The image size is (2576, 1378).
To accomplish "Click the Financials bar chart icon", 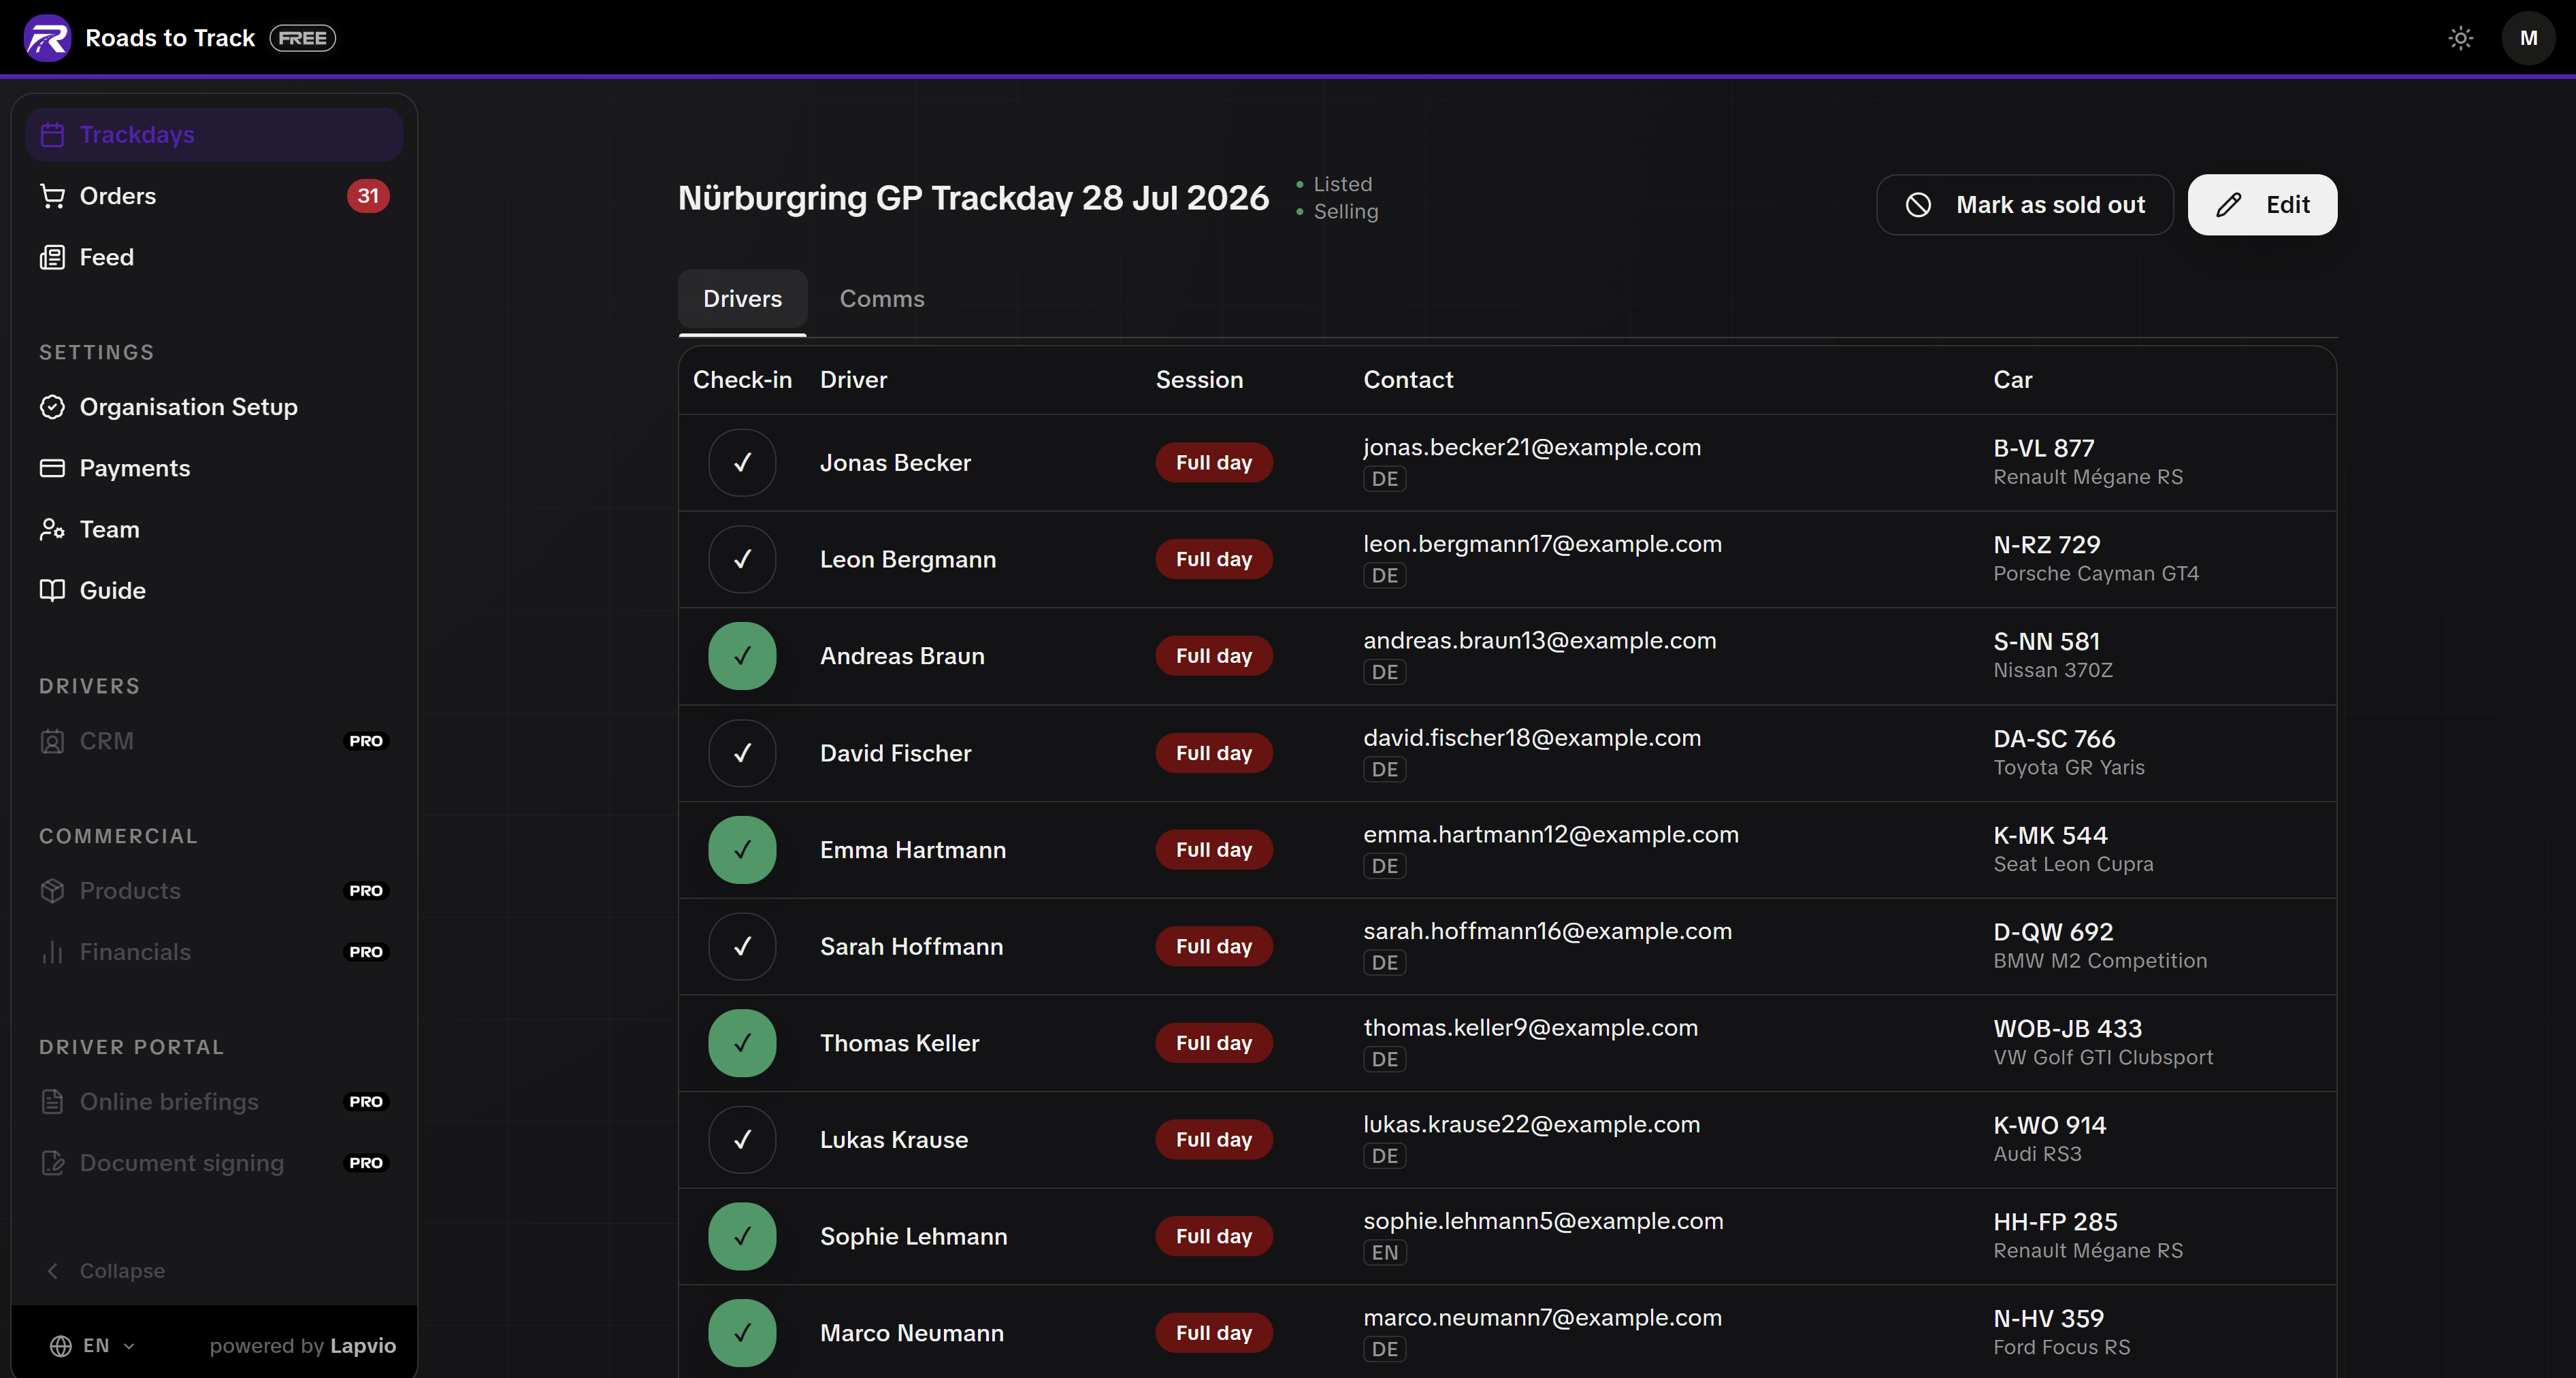I will point(52,952).
